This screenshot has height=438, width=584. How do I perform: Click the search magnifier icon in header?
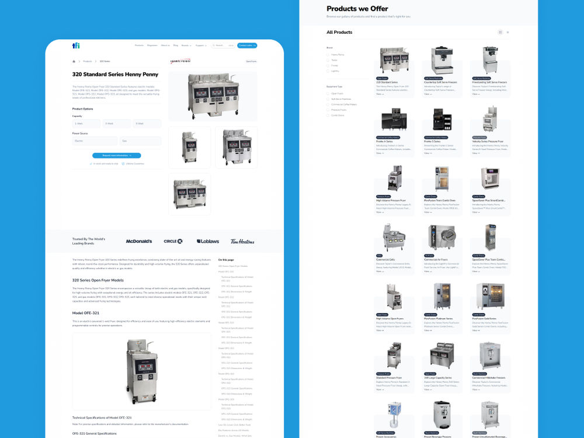click(x=214, y=46)
